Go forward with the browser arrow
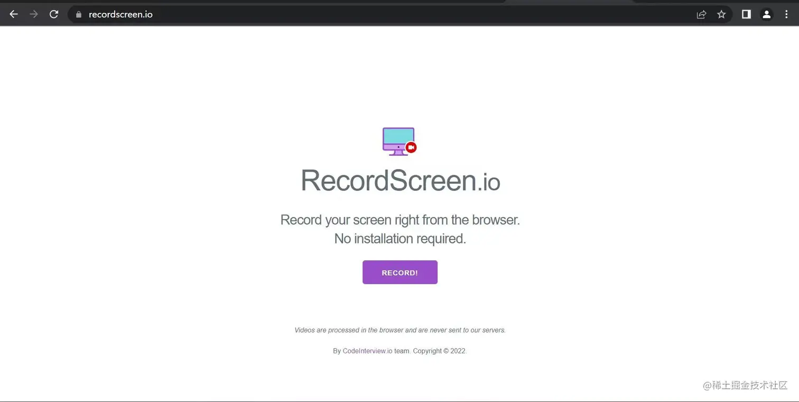This screenshot has width=799, height=402. (34, 14)
